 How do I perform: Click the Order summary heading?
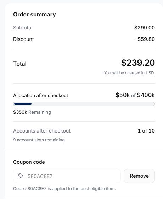[34, 15]
